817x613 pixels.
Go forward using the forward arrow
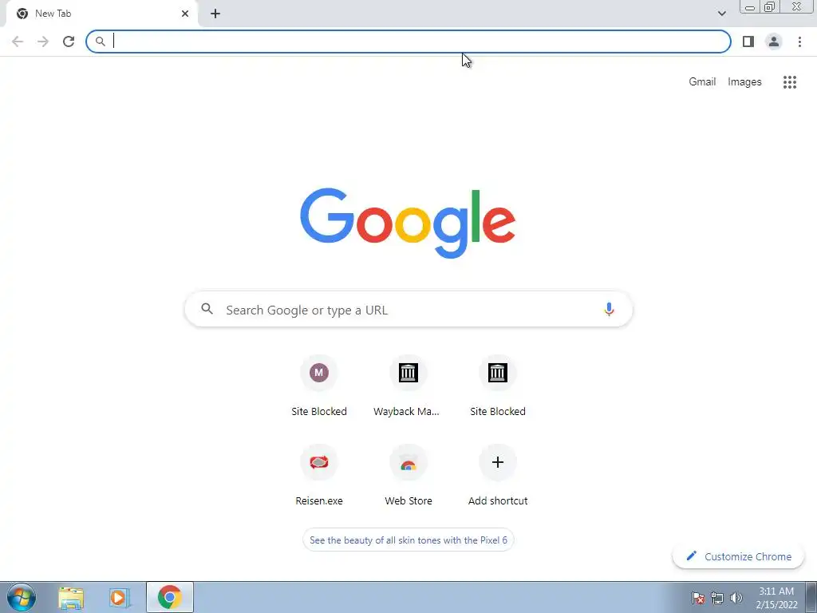[x=43, y=42]
